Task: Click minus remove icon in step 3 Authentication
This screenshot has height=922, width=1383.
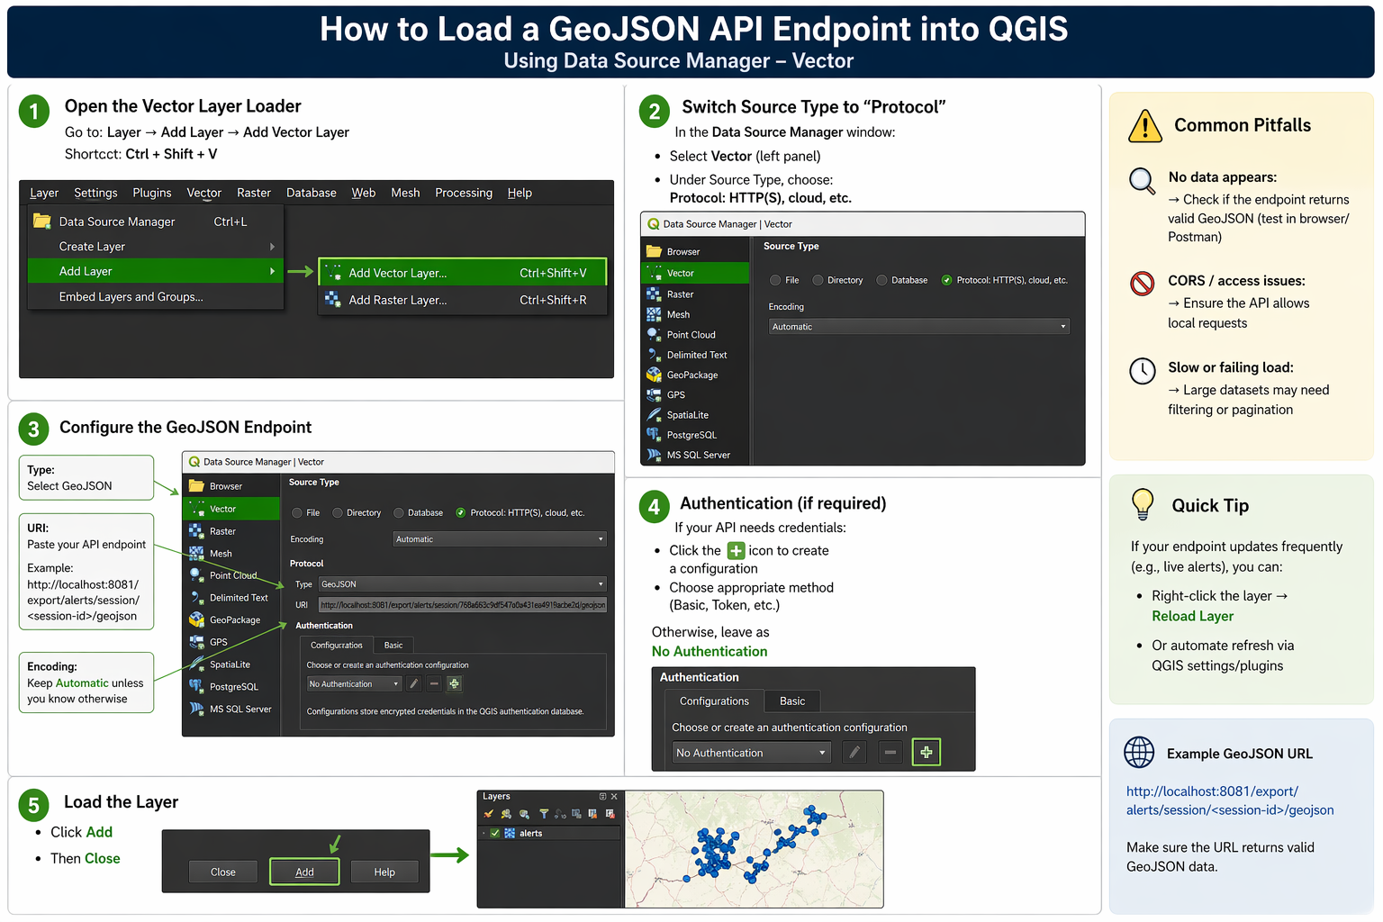Action: point(434,683)
